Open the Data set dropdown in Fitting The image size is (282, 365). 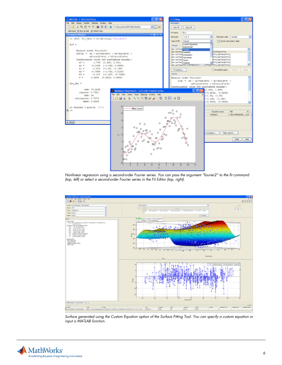[211, 37]
